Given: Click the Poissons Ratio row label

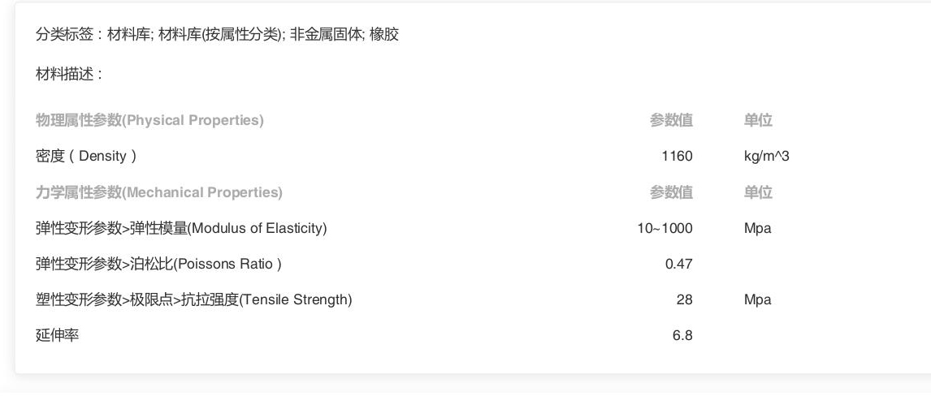Looking at the screenshot, I should (158, 265).
